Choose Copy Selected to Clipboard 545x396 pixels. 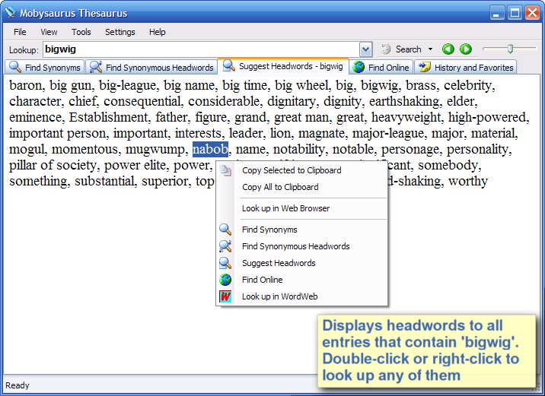pyautogui.click(x=301, y=170)
